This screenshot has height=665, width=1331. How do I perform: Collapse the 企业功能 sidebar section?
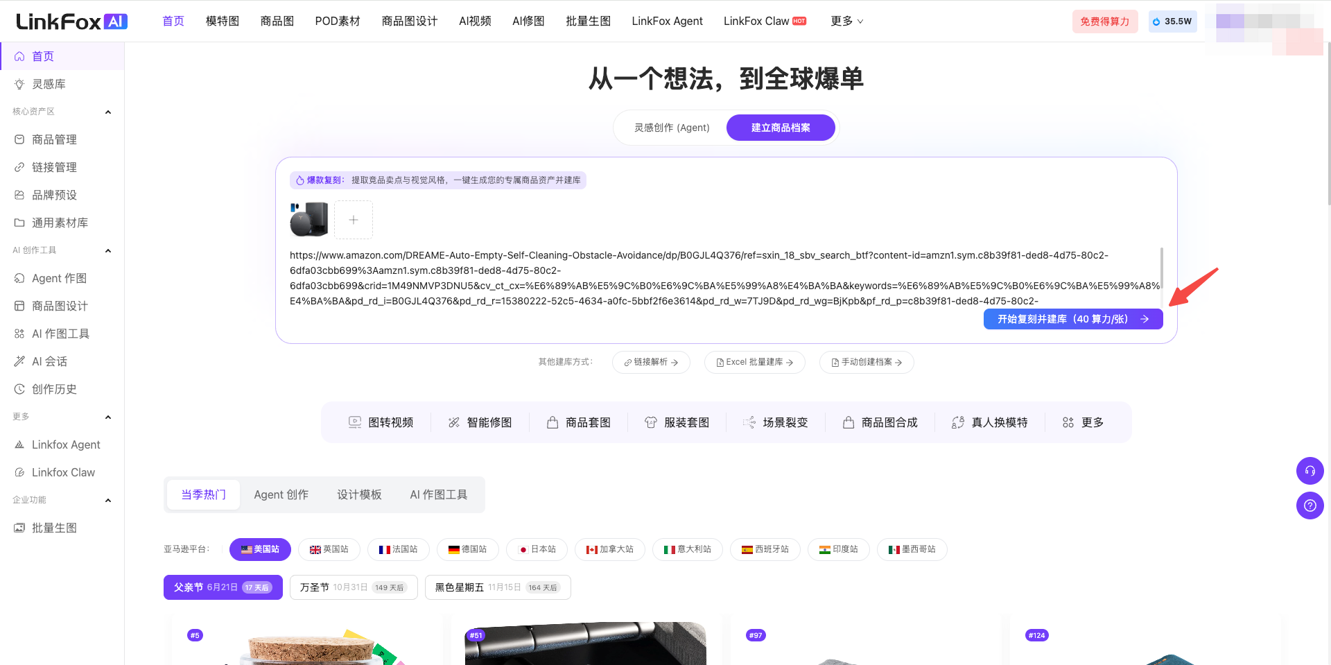(108, 500)
